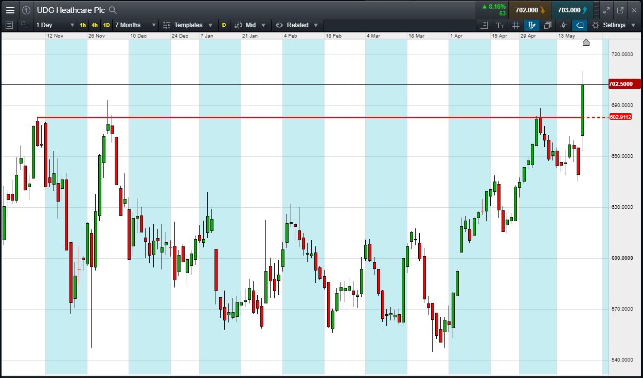This screenshot has width=643, height=378.
Task: Click the 24 Dec date label
Action: click(180, 36)
